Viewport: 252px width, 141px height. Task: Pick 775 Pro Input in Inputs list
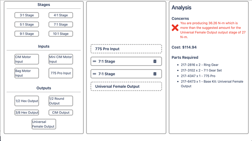tap(61, 73)
